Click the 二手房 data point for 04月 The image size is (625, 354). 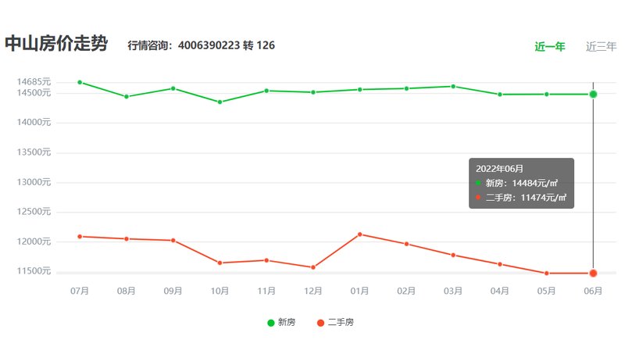pyautogui.click(x=500, y=264)
